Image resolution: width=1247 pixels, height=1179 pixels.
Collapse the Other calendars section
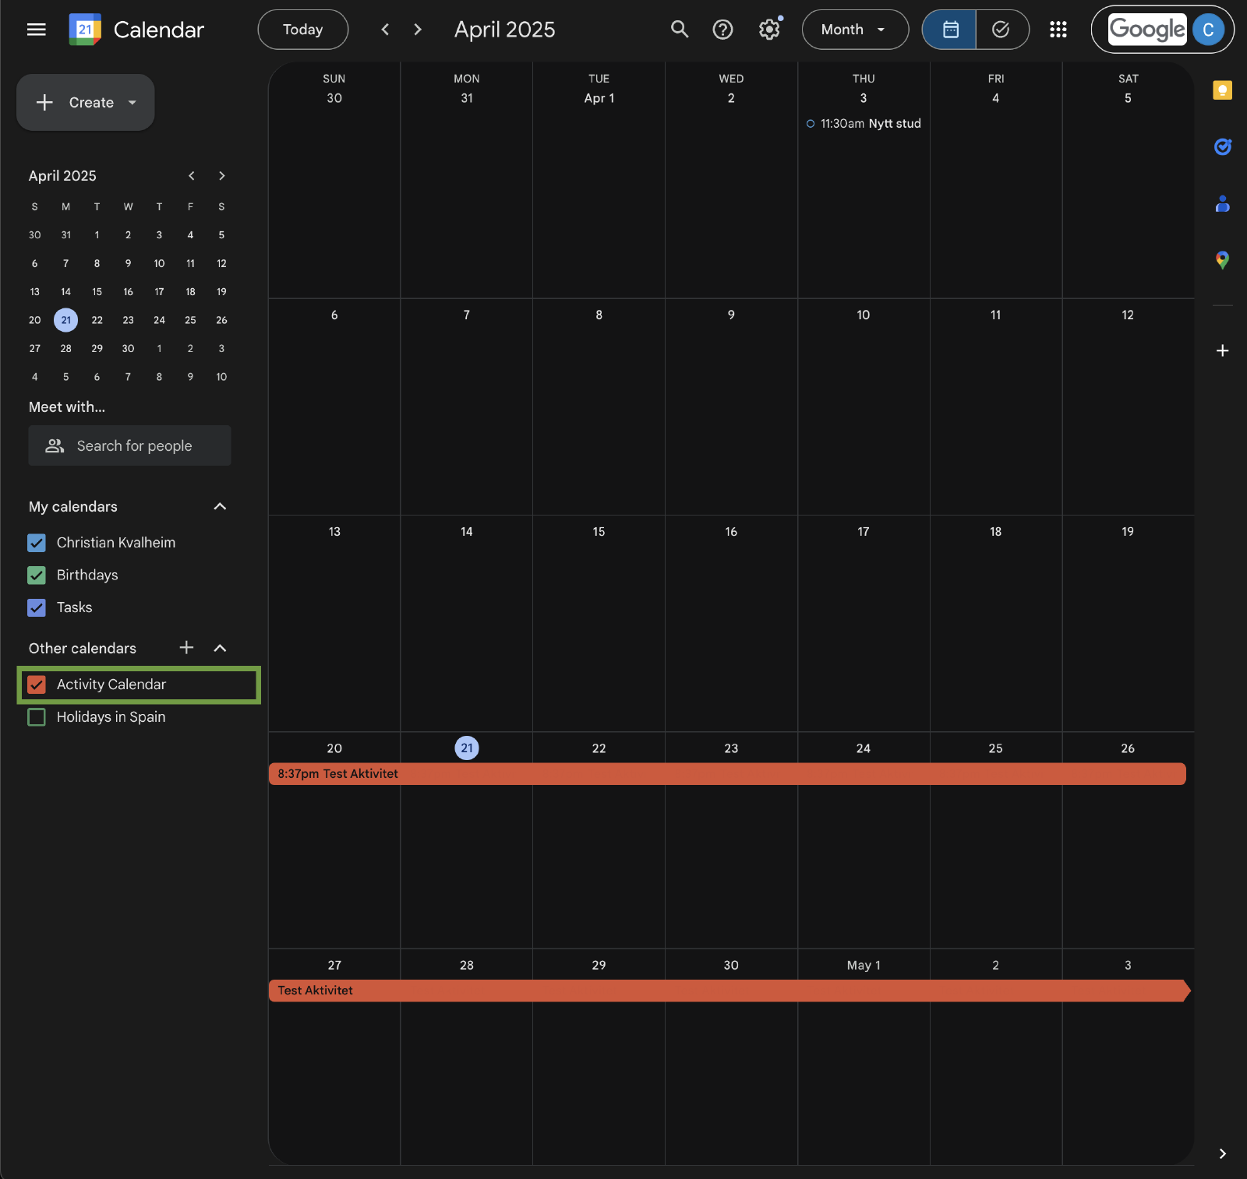[x=220, y=649]
